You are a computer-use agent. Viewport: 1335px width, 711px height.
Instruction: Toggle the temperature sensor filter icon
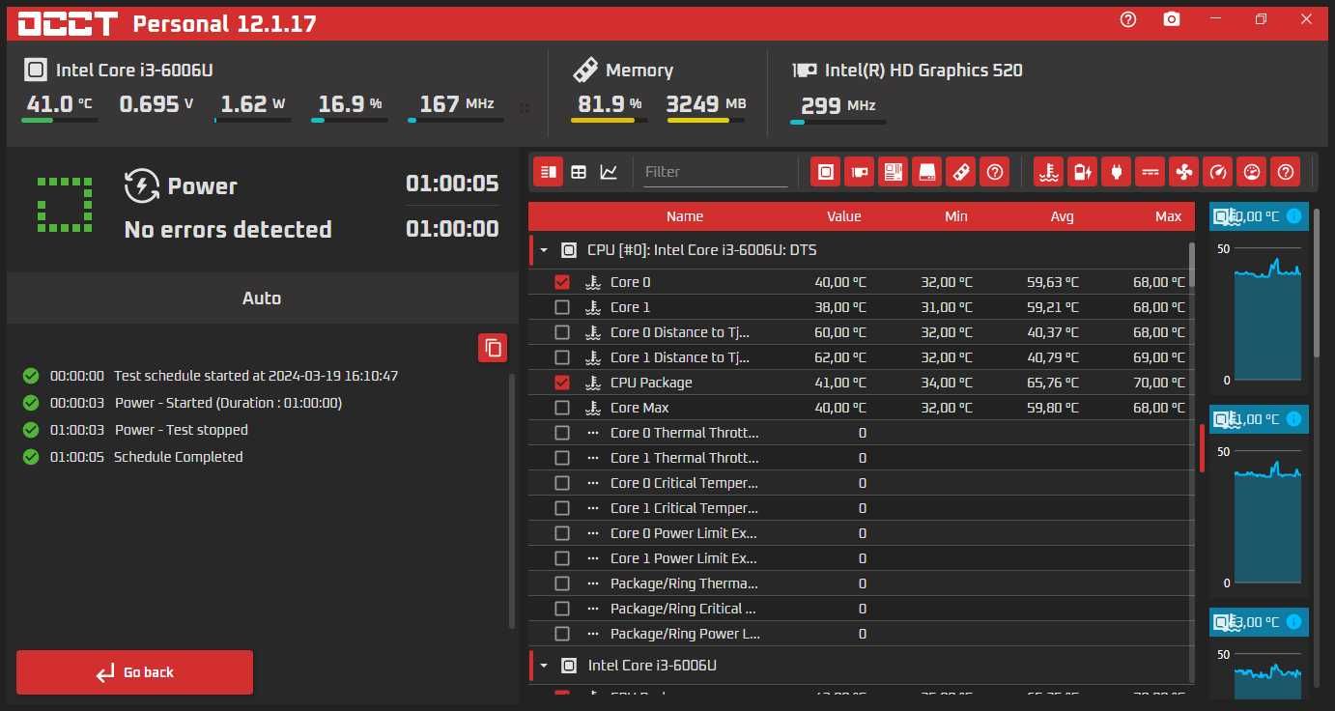pyautogui.click(x=1048, y=172)
